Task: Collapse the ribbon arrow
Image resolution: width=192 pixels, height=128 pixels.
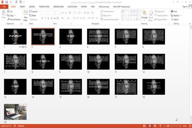Action: (x=190, y=23)
